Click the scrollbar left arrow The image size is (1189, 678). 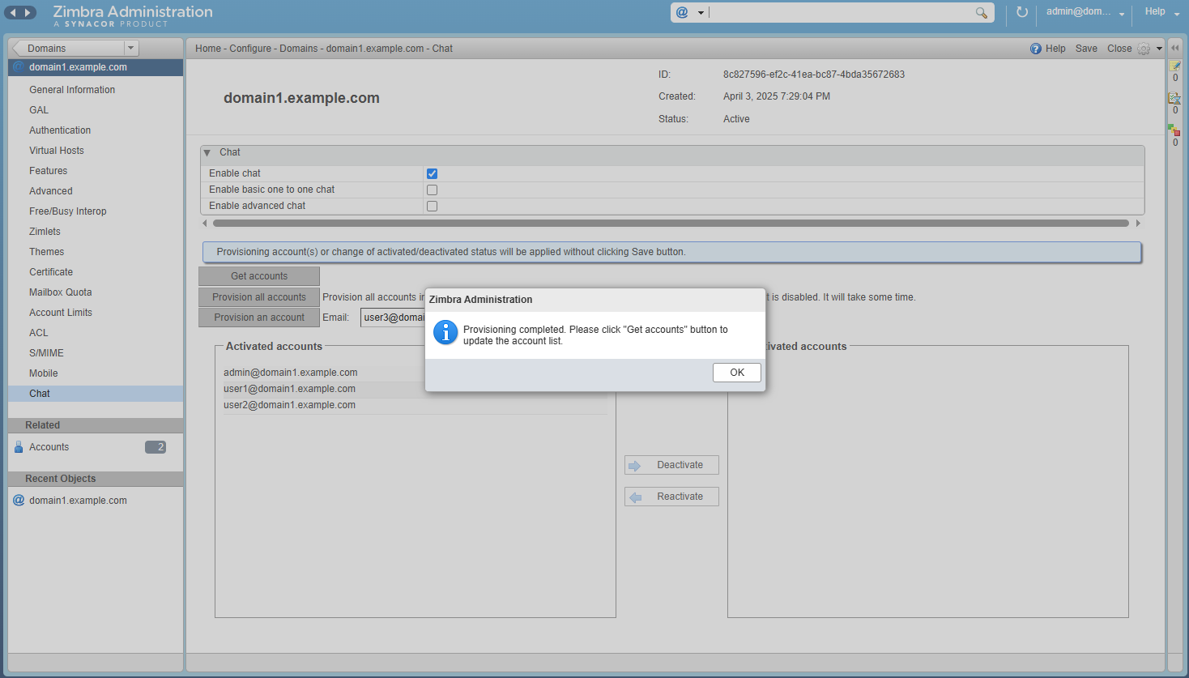pyautogui.click(x=204, y=223)
